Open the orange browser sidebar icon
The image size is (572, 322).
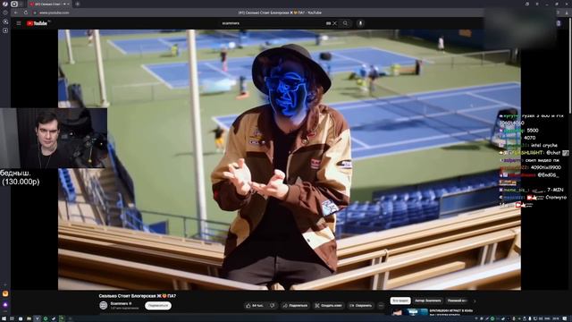(x=5, y=293)
